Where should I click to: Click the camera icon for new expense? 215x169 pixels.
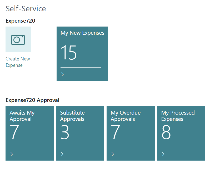tap(18, 39)
